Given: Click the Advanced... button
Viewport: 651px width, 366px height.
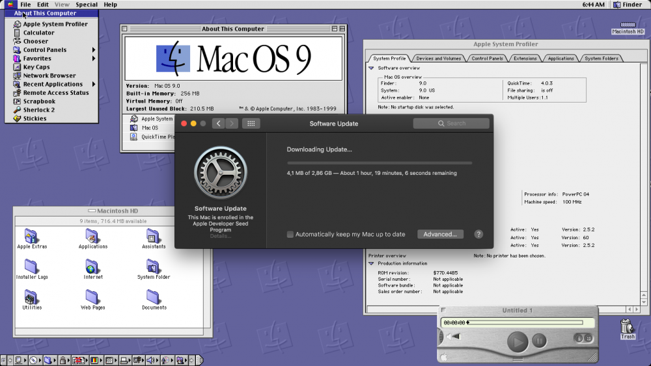Looking at the screenshot, I should [440, 234].
